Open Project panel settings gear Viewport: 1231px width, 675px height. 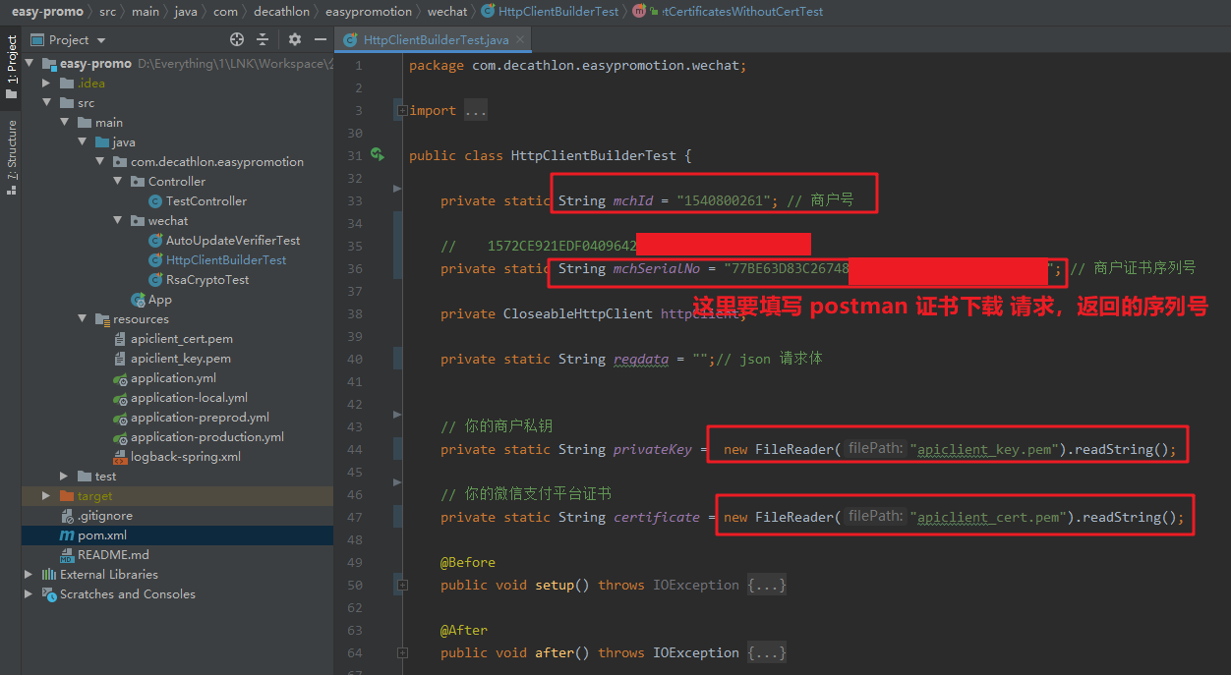point(295,39)
